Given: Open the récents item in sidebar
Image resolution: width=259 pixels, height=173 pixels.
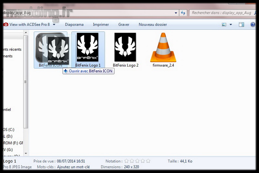Looking at the screenshot, I should click(12, 49).
